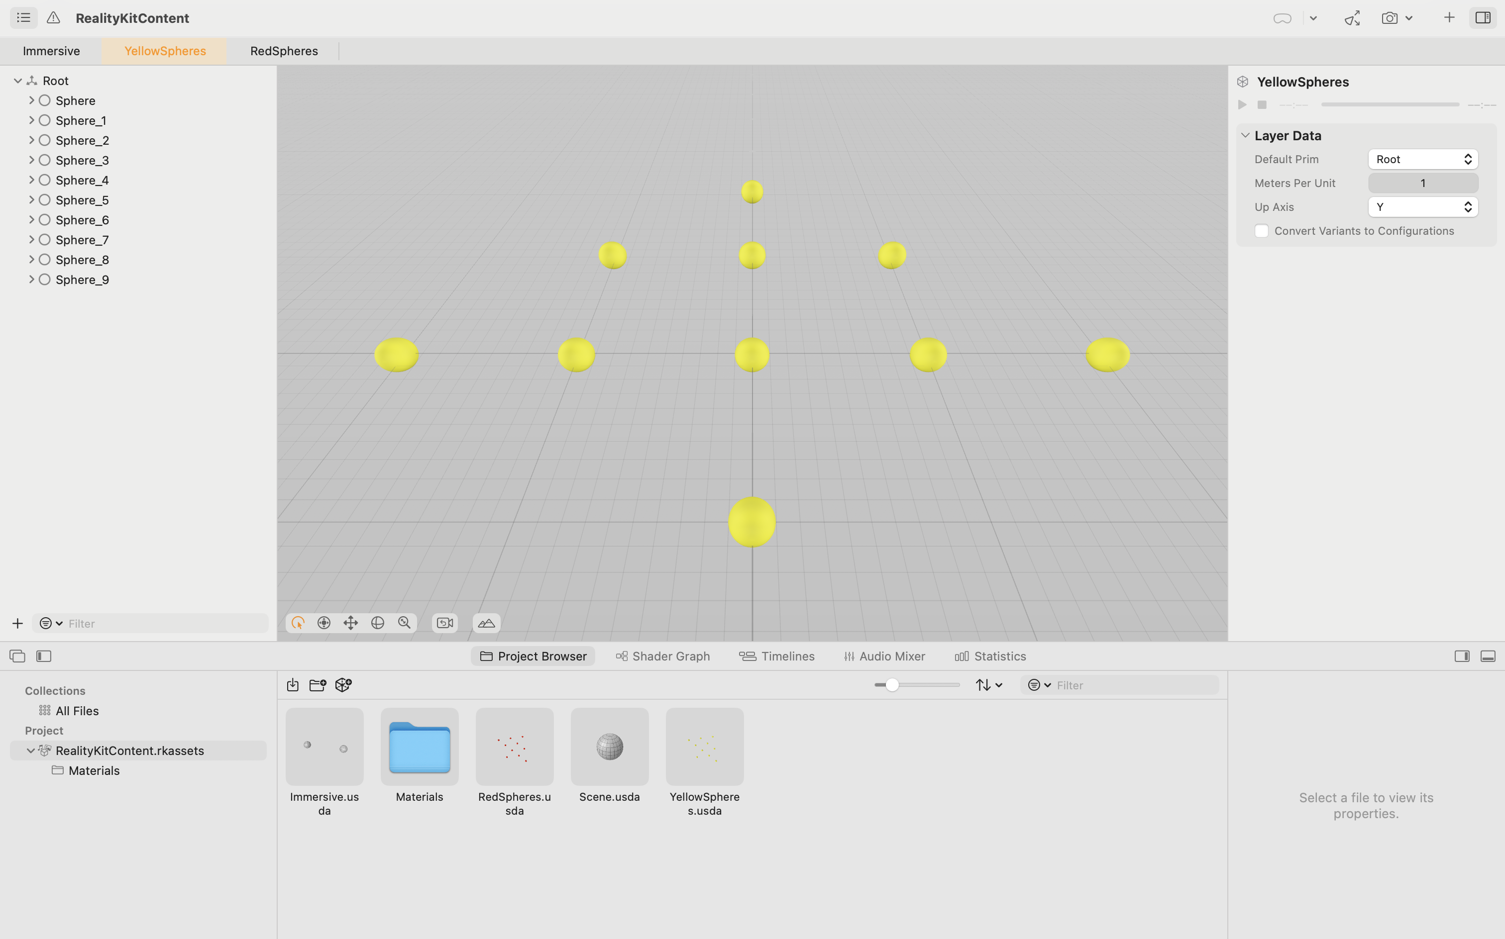Collapse the Layer Data section

(x=1245, y=135)
